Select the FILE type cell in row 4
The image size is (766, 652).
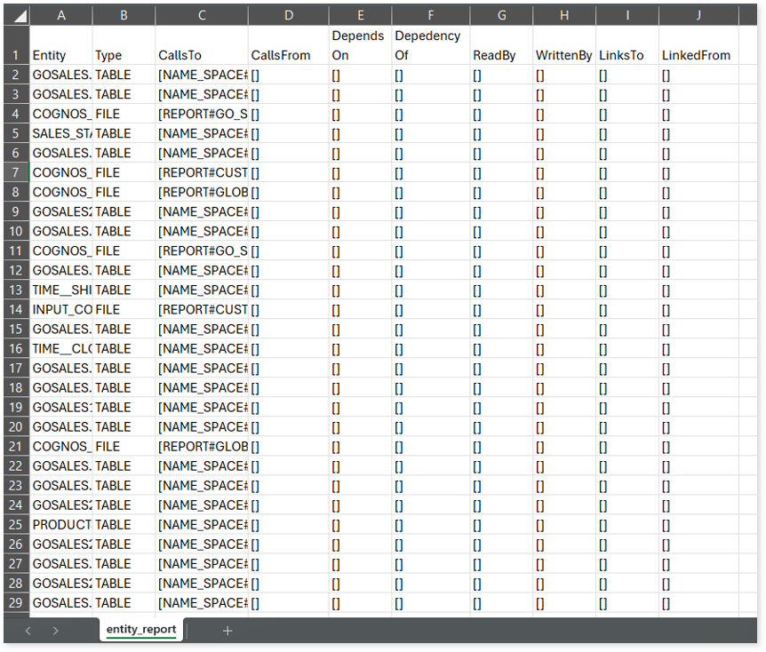pos(124,114)
